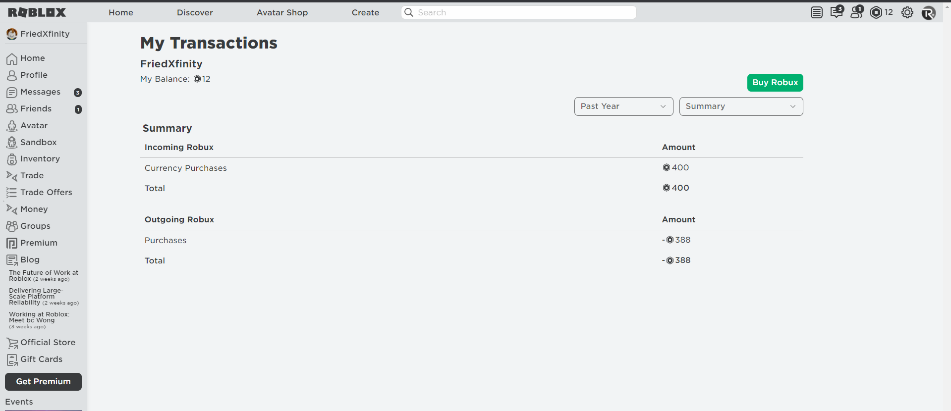Viewport: 951px width, 411px height.
Task: Click the search magnifier icon
Action: click(x=409, y=12)
